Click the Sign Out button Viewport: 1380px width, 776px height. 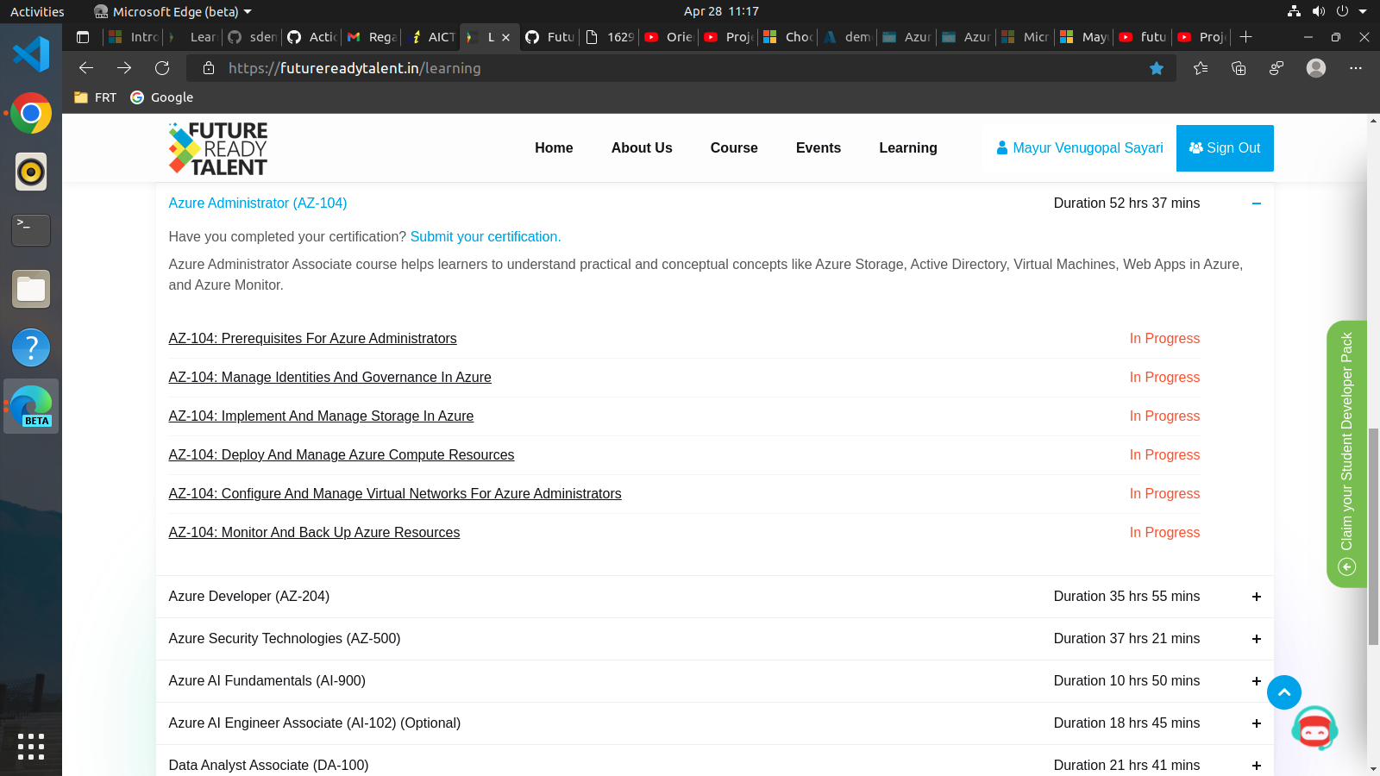point(1225,147)
